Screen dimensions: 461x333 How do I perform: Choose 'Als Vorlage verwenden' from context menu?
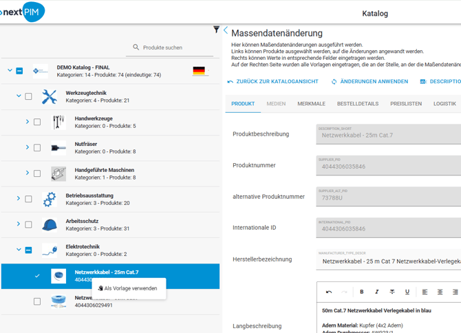coord(130,288)
